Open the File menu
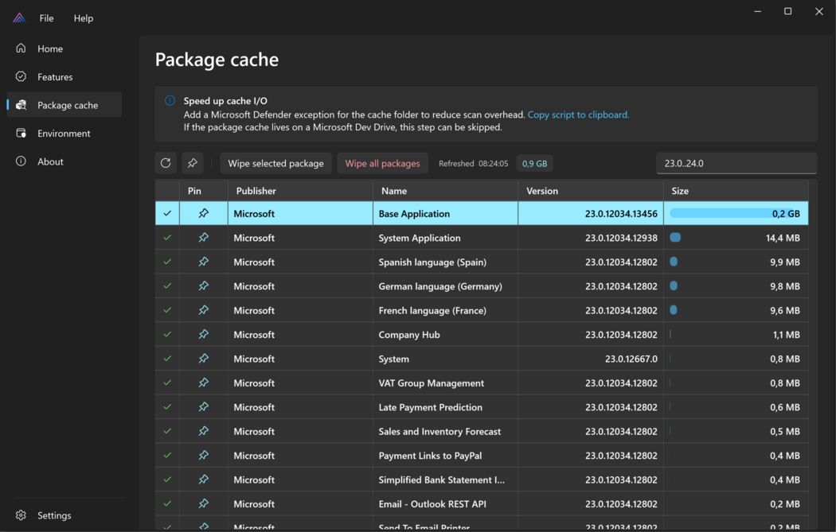836x532 pixels. coord(46,18)
